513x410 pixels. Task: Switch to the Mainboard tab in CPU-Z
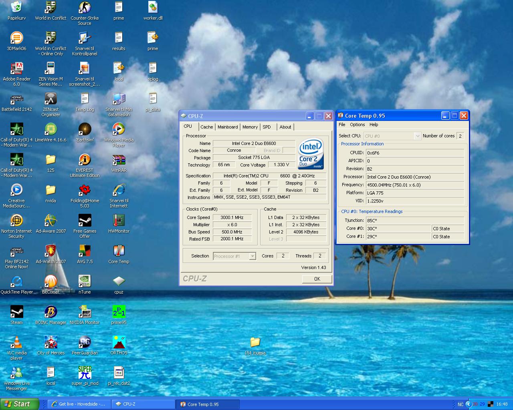coord(228,127)
